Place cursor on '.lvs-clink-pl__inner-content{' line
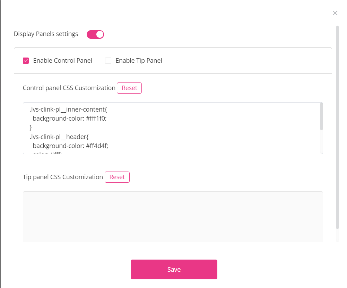347x288 pixels. point(68,110)
